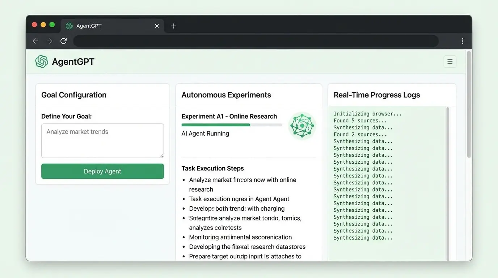
Task: Click the AgentGPT favicon in the browser tab
Action: pos(69,26)
